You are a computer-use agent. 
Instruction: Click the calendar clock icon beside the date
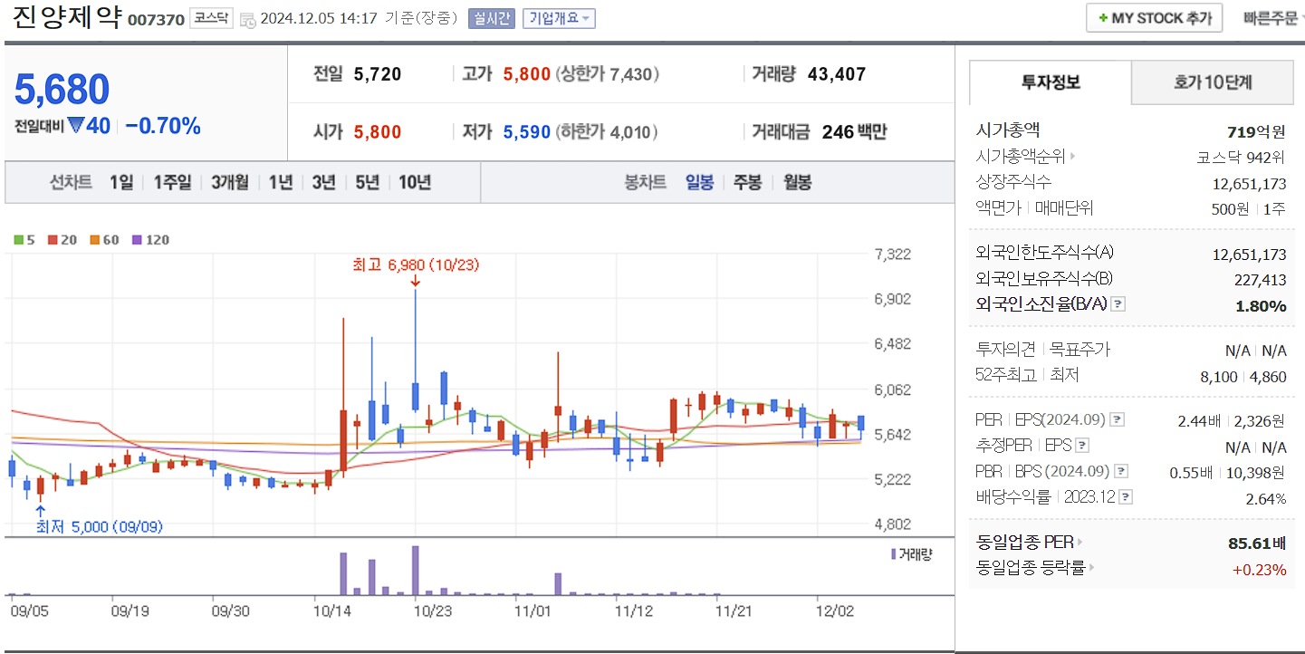point(249,18)
